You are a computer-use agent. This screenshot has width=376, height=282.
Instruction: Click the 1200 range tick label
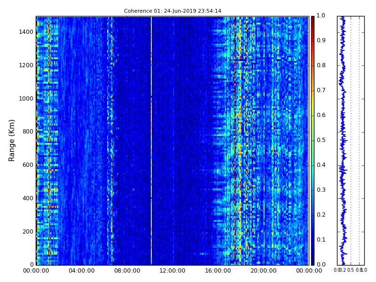[26, 65]
